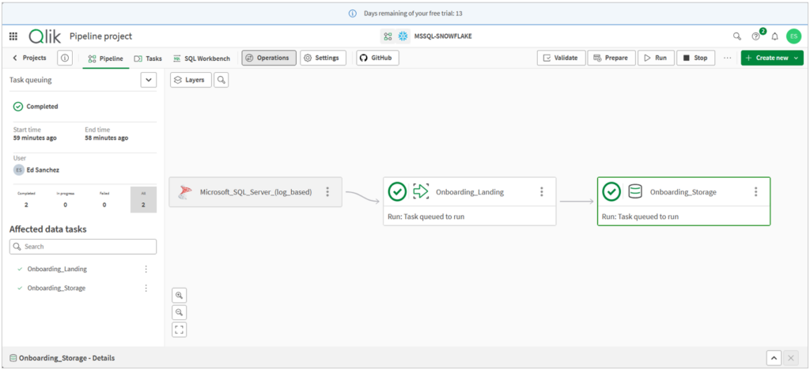Viewport: 810px width, 370px height.
Task: Open the SQL Workbench tab
Action: [202, 59]
